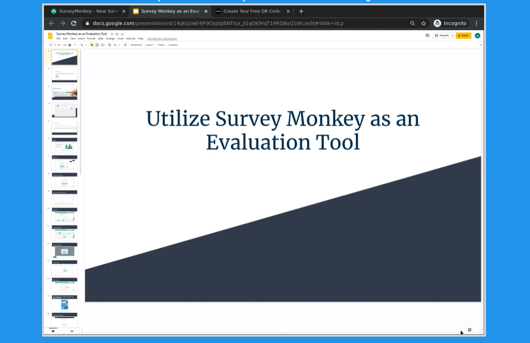Check cloud document status icon
This screenshot has width=530, height=343.
(122, 34)
